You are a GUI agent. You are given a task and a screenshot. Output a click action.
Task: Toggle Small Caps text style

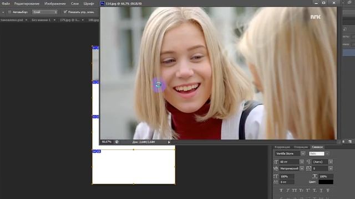[x=301, y=190]
